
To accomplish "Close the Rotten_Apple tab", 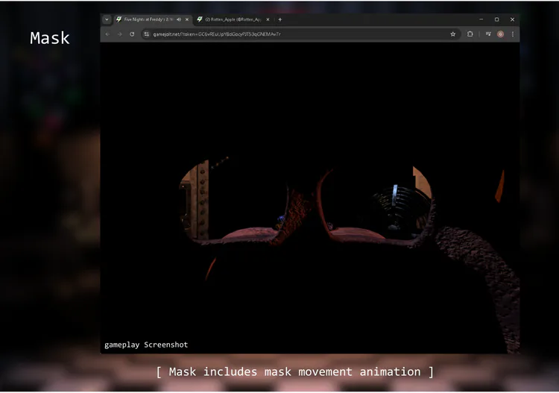I will 268,19.
